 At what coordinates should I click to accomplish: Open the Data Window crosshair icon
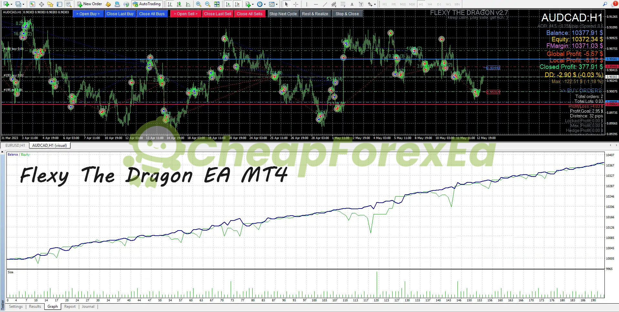[41, 4]
